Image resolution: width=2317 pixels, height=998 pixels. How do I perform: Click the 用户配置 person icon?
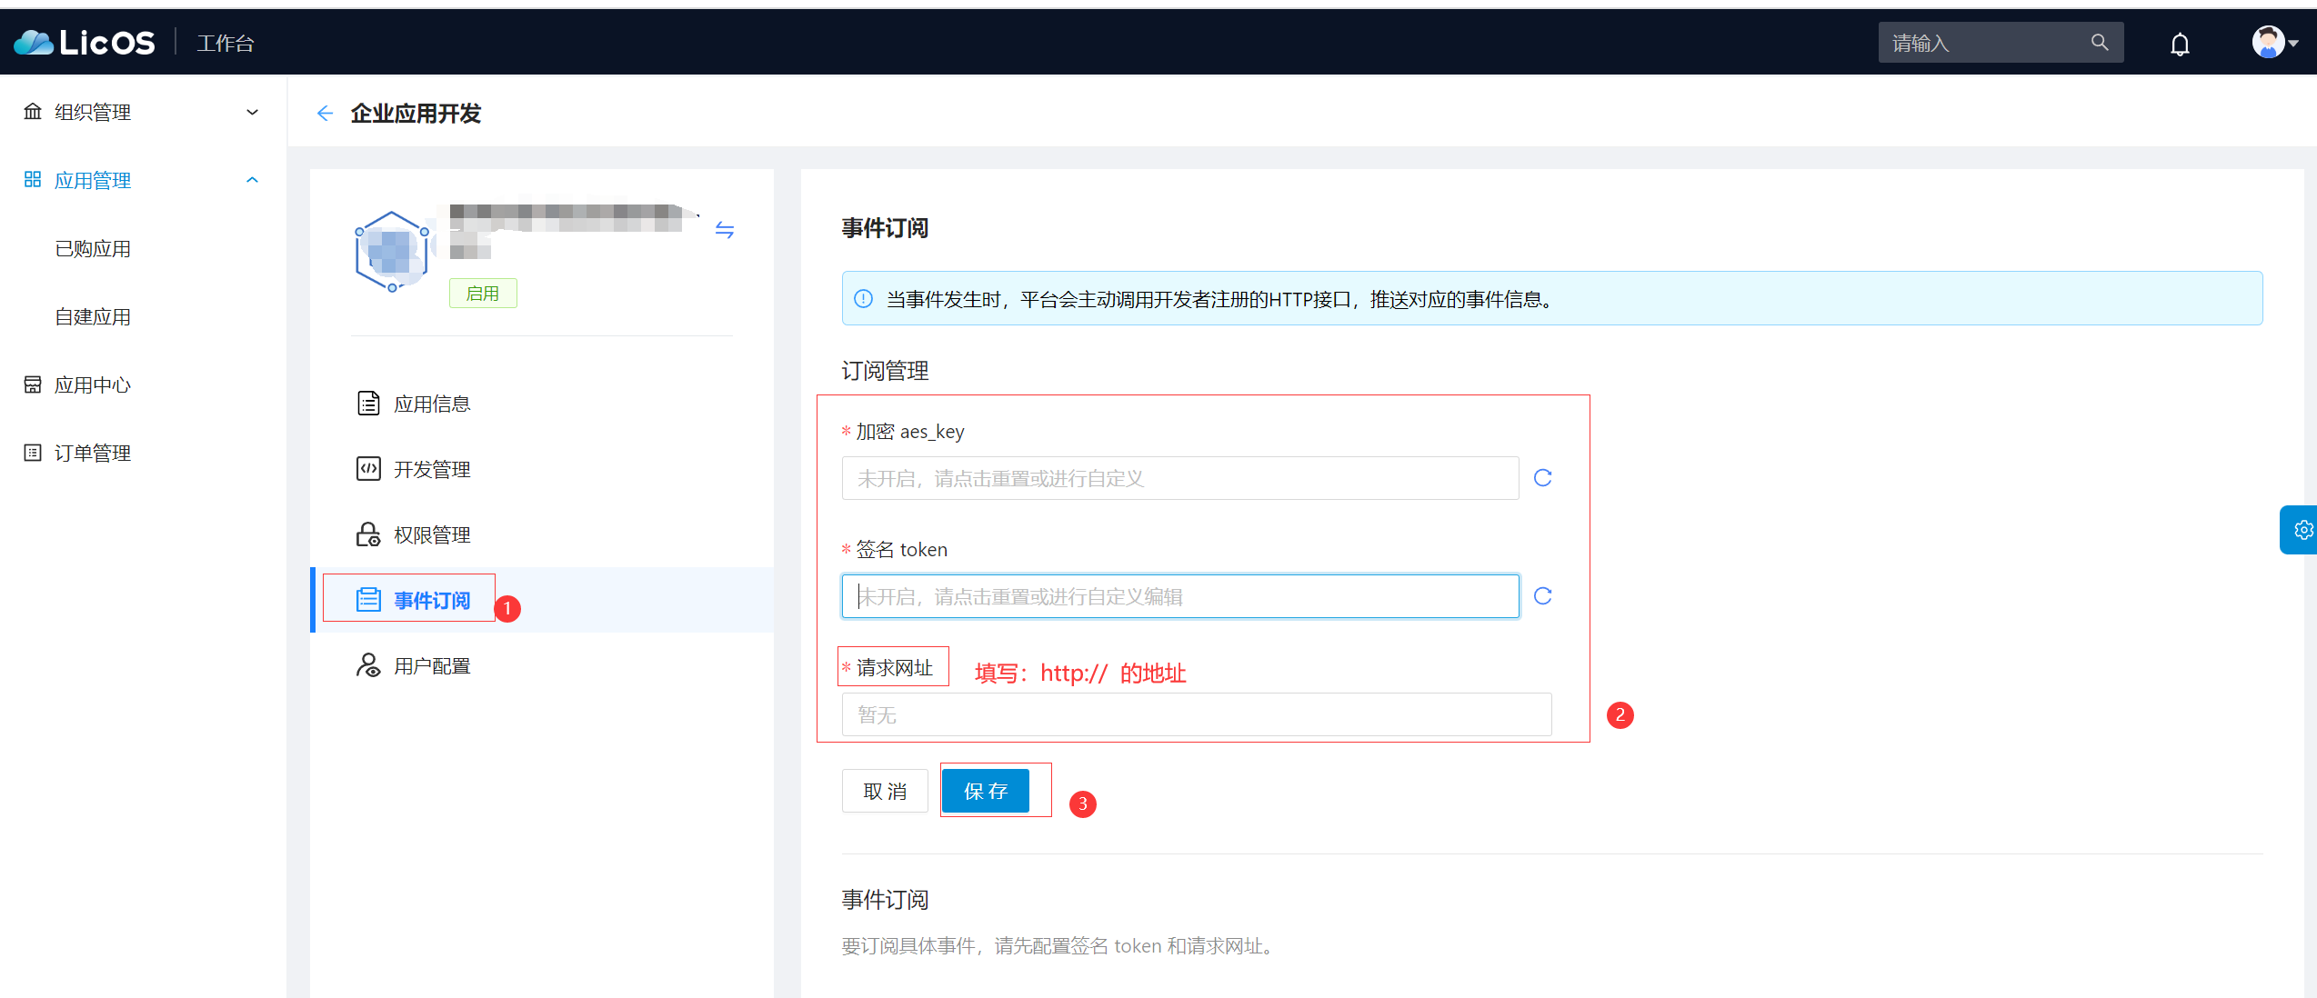[368, 664]
